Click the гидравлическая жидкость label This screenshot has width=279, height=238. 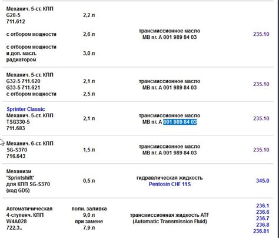[x=170, y=178]
